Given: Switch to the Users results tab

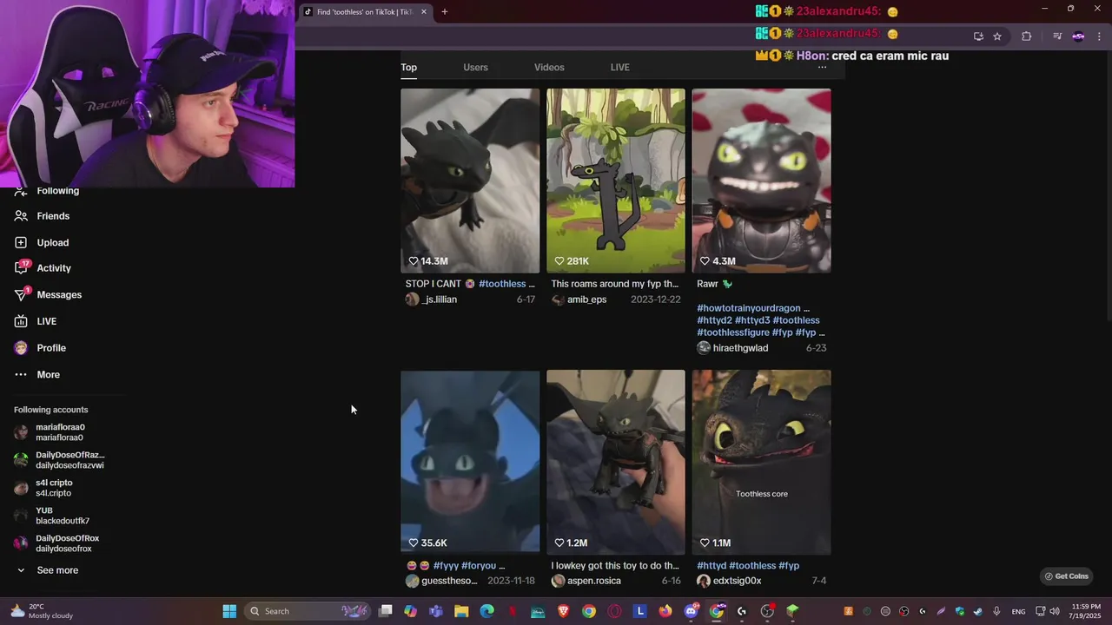Looking at the screenshot, I should (475, 68).
